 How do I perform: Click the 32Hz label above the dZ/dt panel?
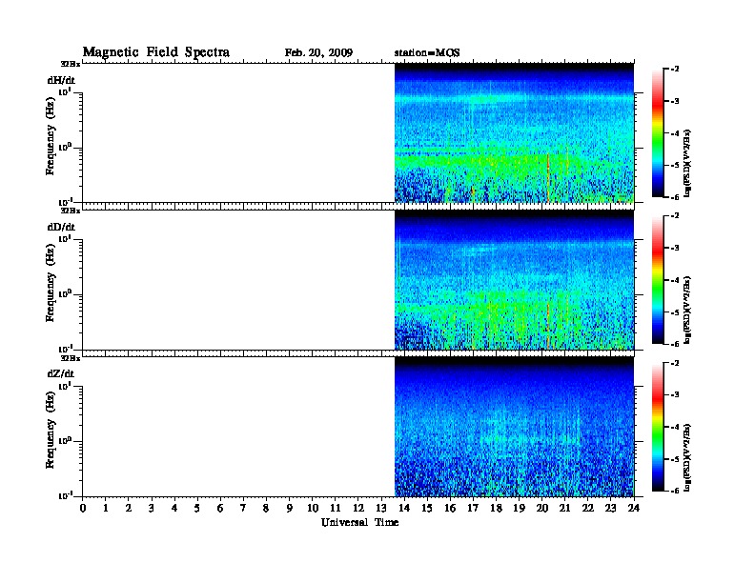[71, 358]
